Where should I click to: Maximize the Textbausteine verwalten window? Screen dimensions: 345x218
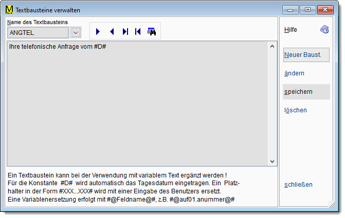click(308, 10)
